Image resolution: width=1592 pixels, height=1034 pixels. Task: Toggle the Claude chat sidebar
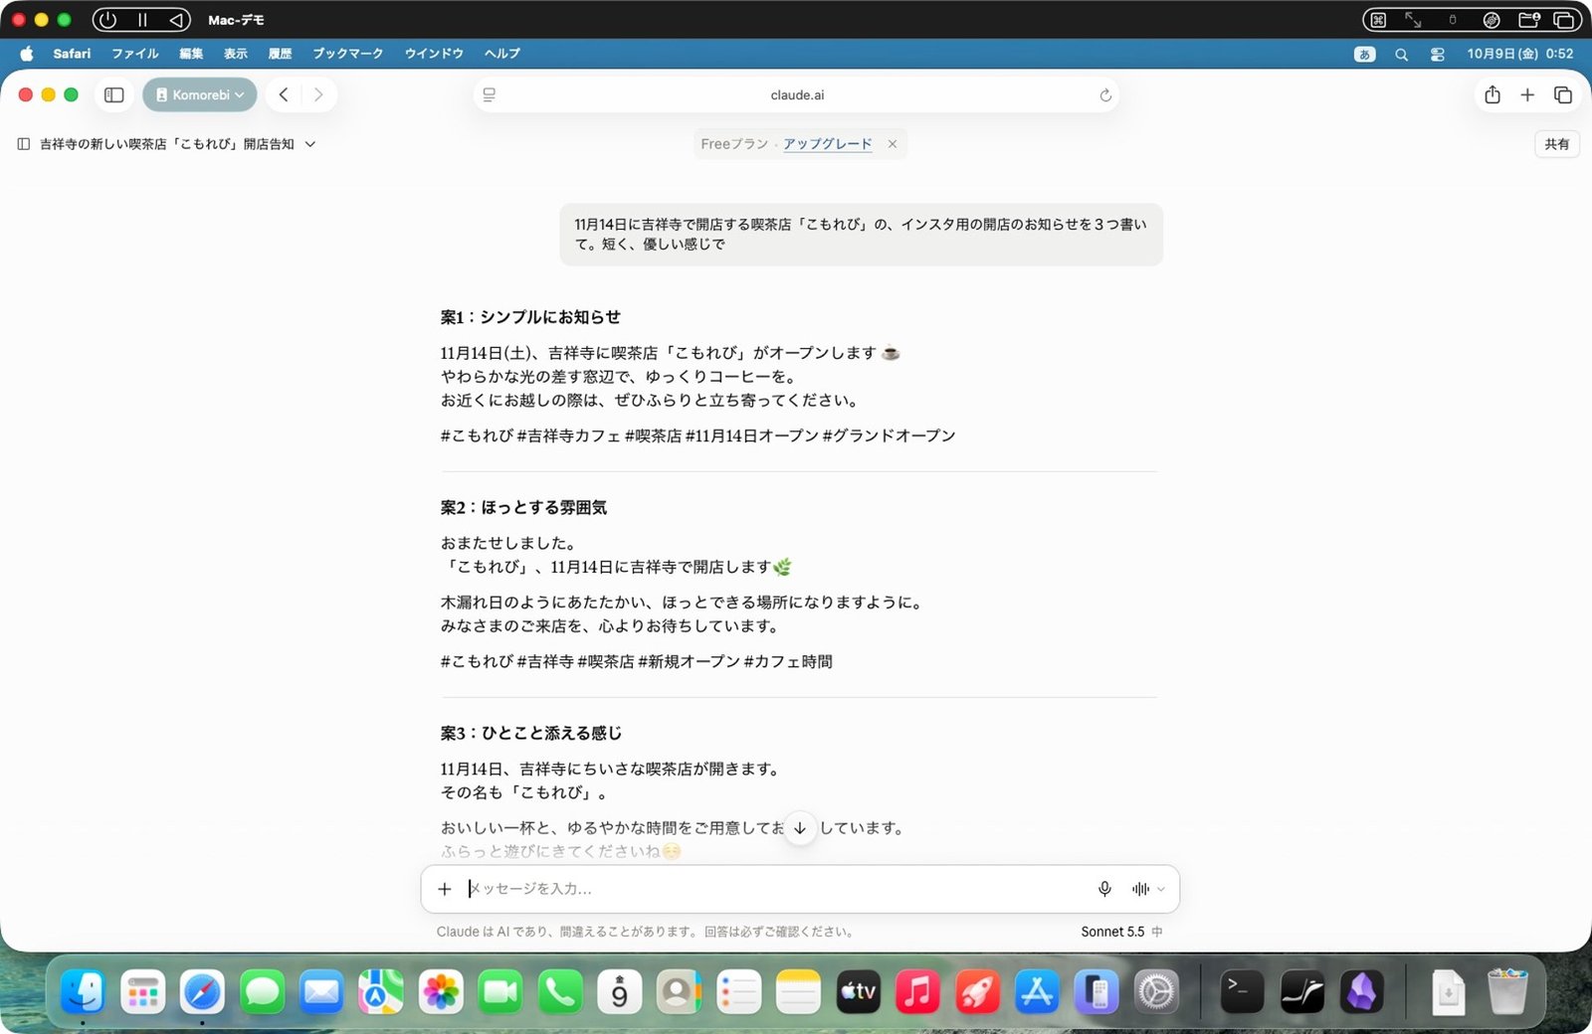coord(24,144)
